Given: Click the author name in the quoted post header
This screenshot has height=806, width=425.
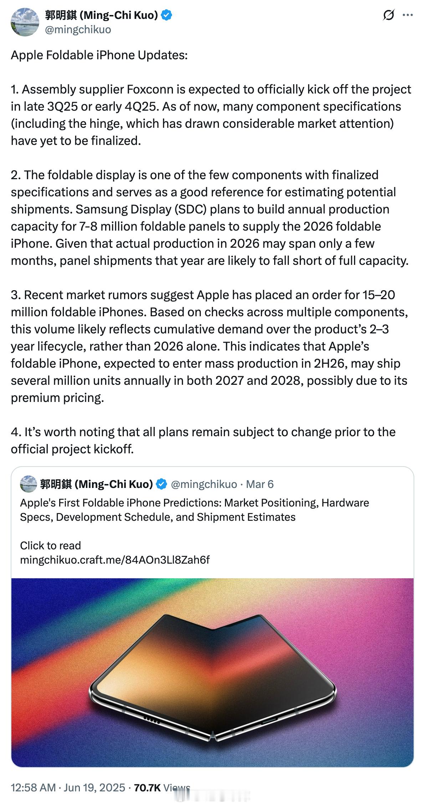Looking at the screenshot, I should pos(96,484).
